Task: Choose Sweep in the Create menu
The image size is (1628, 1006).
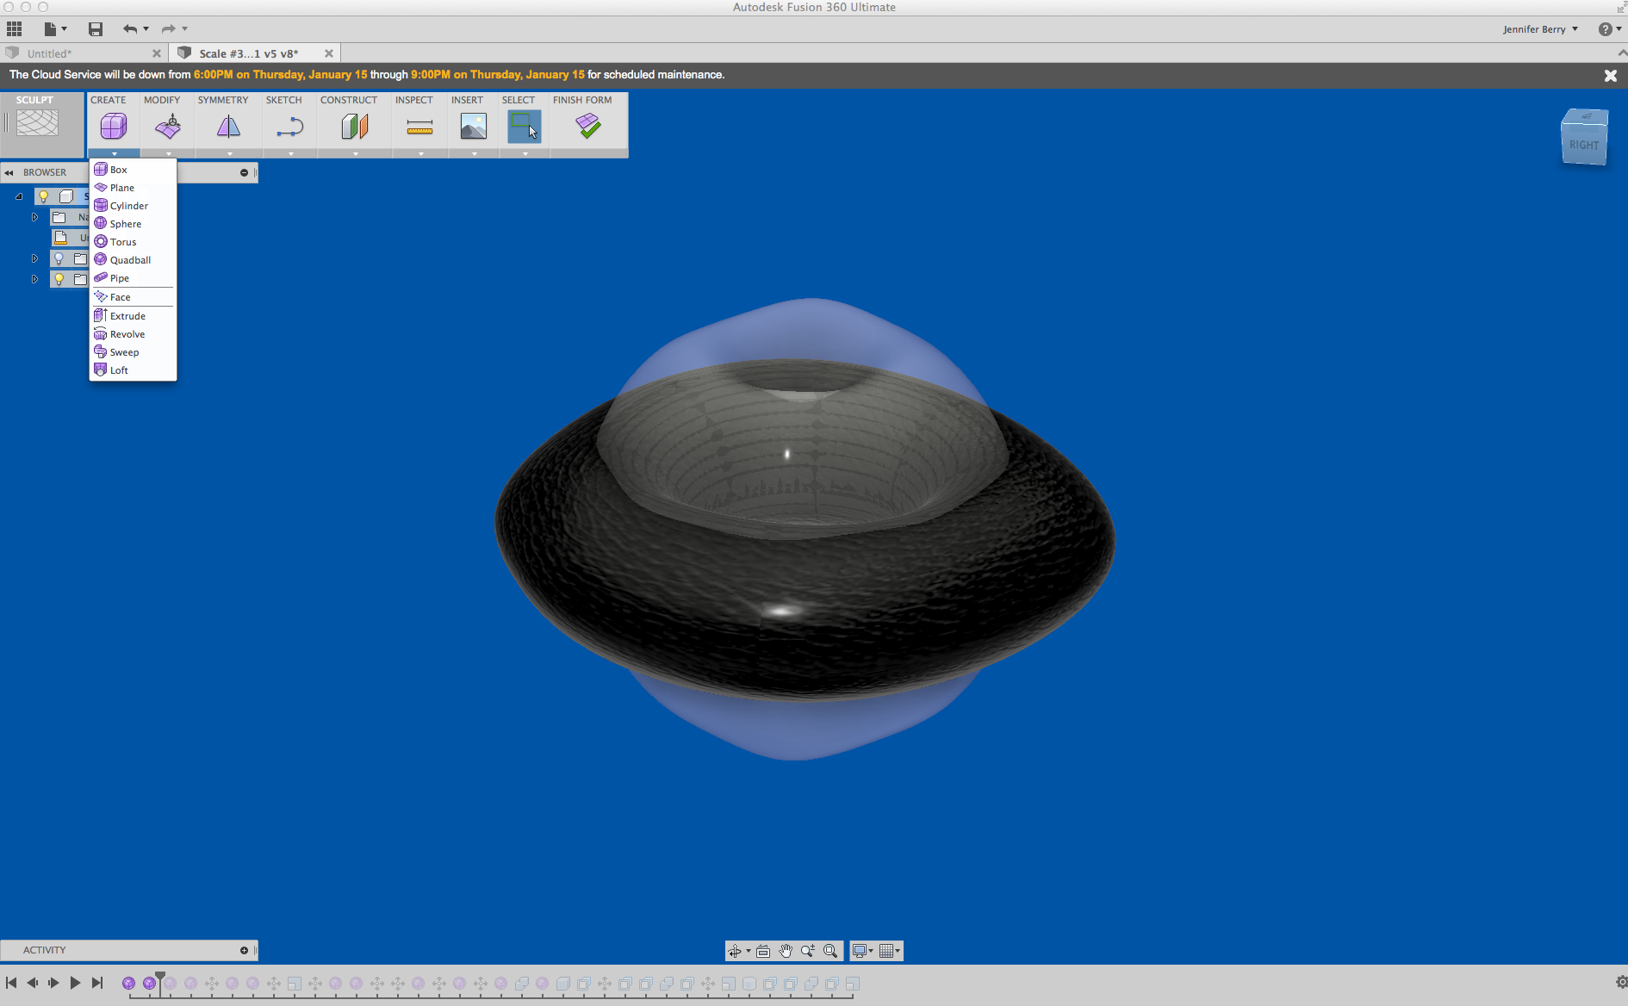Action: [x=134, y=352]
